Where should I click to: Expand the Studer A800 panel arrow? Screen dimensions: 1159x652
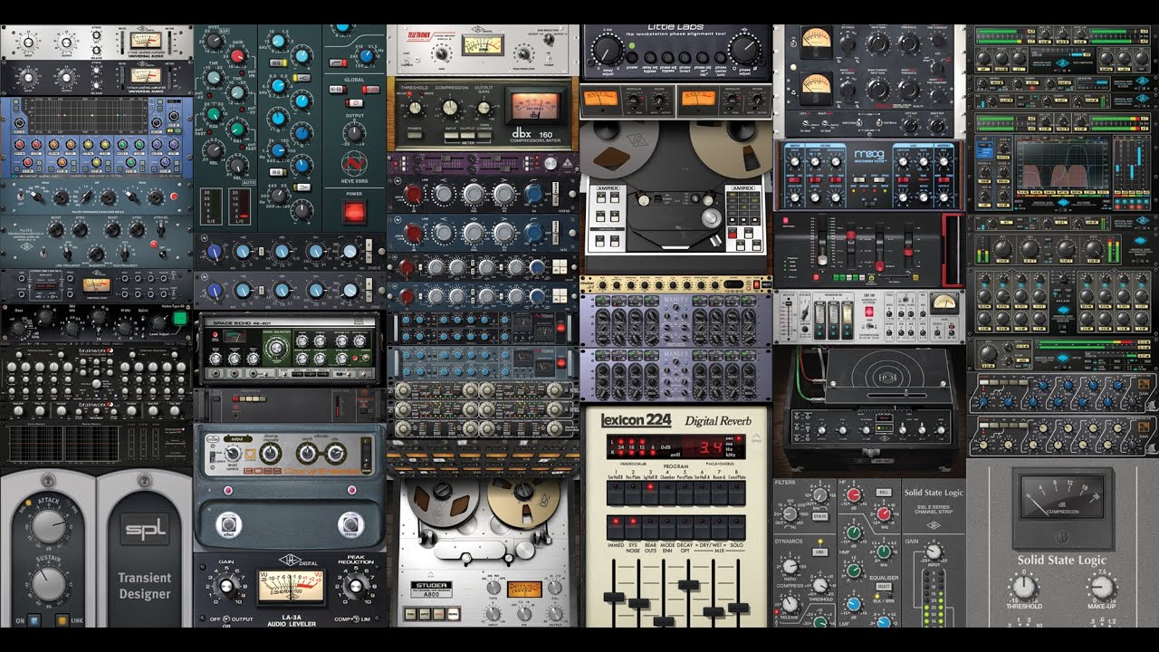(431, 574)
